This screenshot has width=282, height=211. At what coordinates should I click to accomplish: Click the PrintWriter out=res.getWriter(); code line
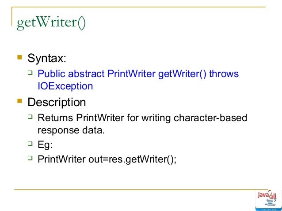click(x=107, y=159)
